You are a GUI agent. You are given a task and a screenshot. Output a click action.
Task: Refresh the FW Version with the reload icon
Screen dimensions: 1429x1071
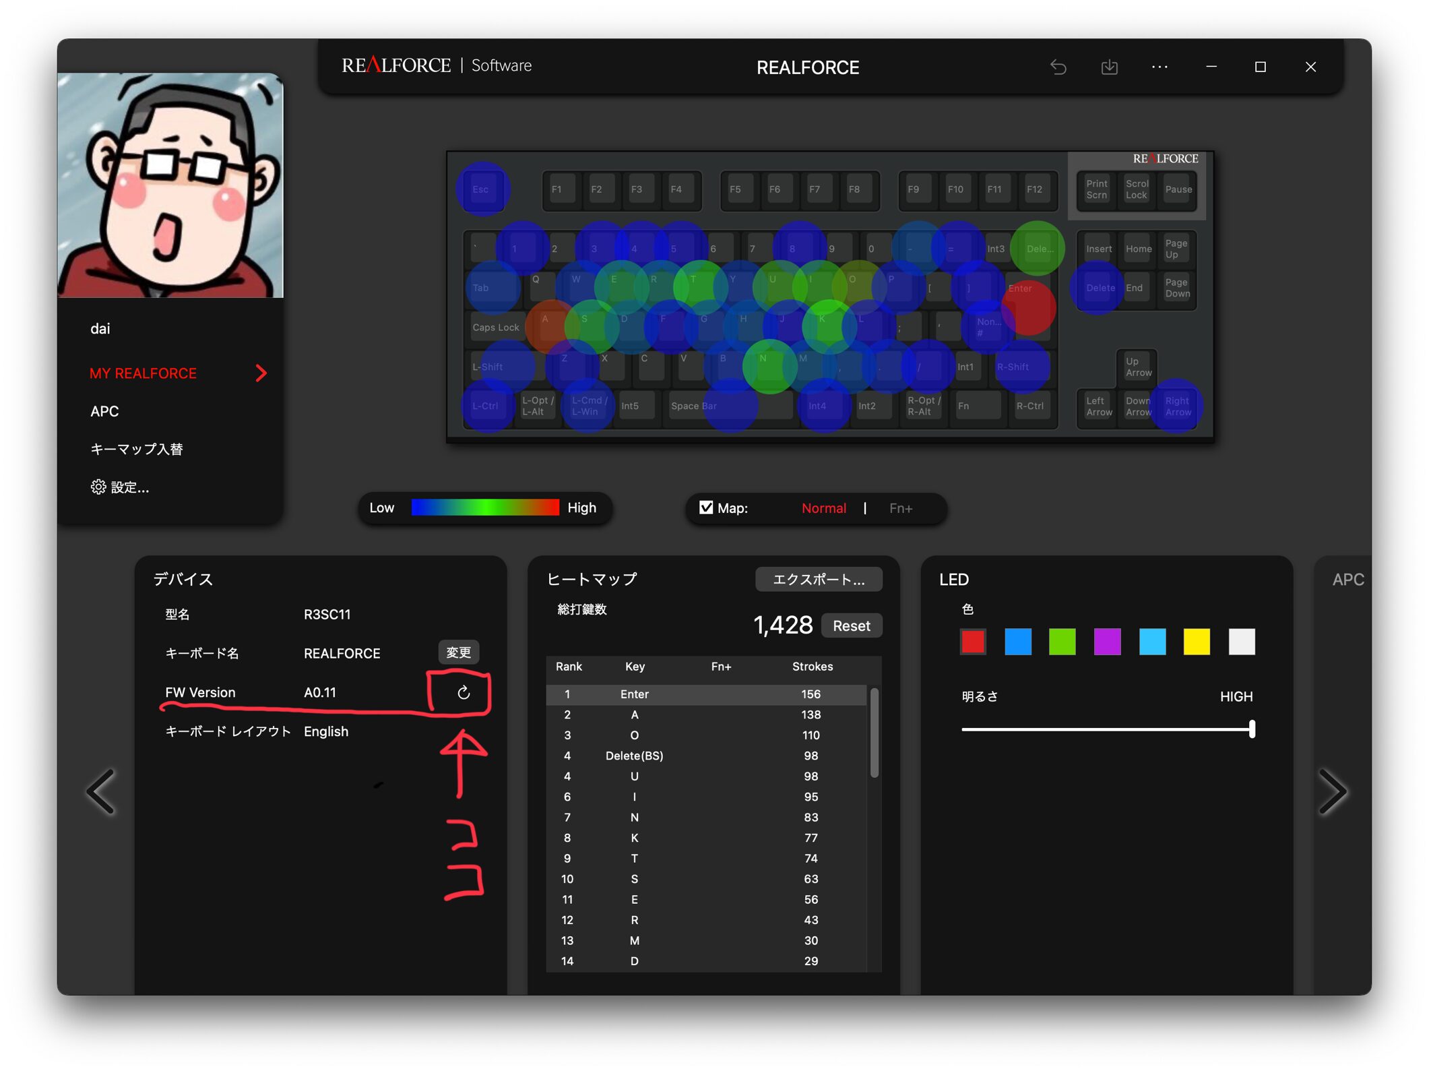[464, 692]
